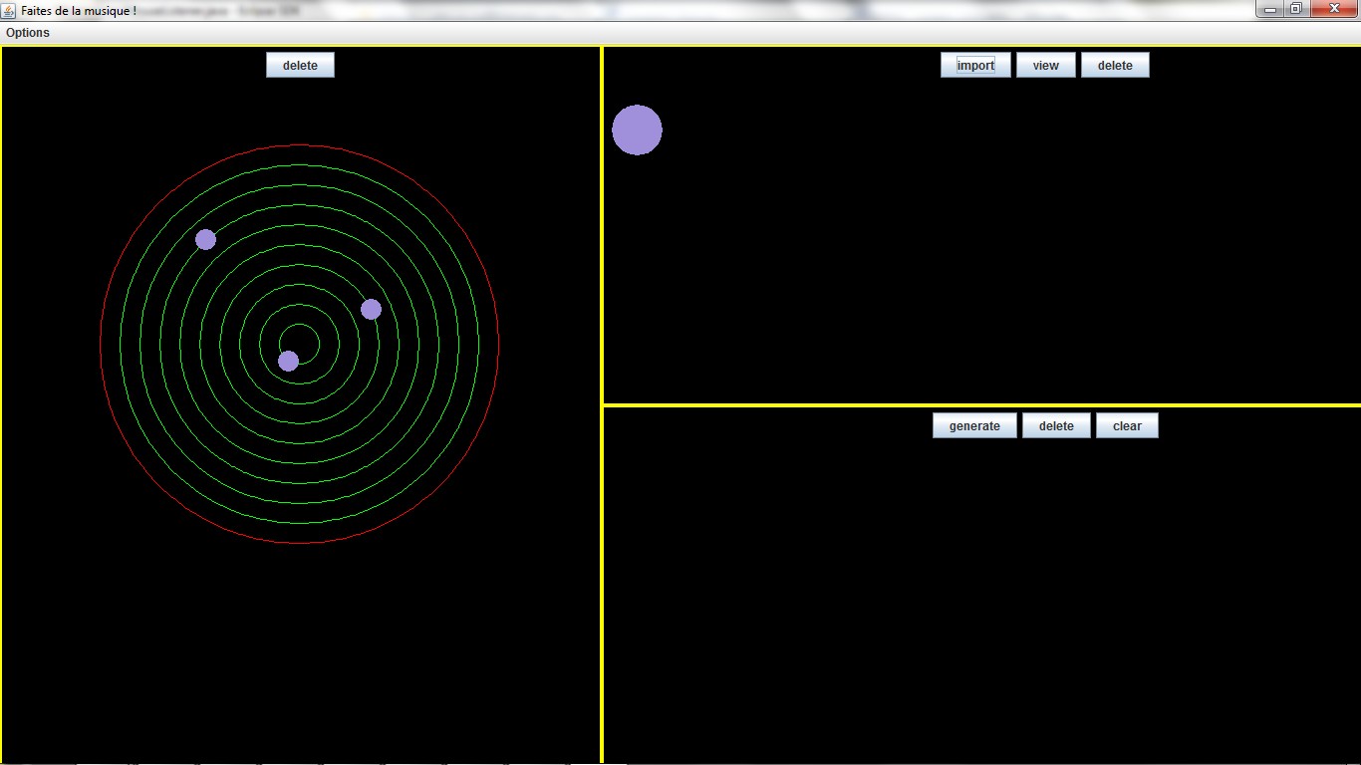Click the red outer circle's top edge
Viewport: 1361px width, 765px height.
point(299,145)
